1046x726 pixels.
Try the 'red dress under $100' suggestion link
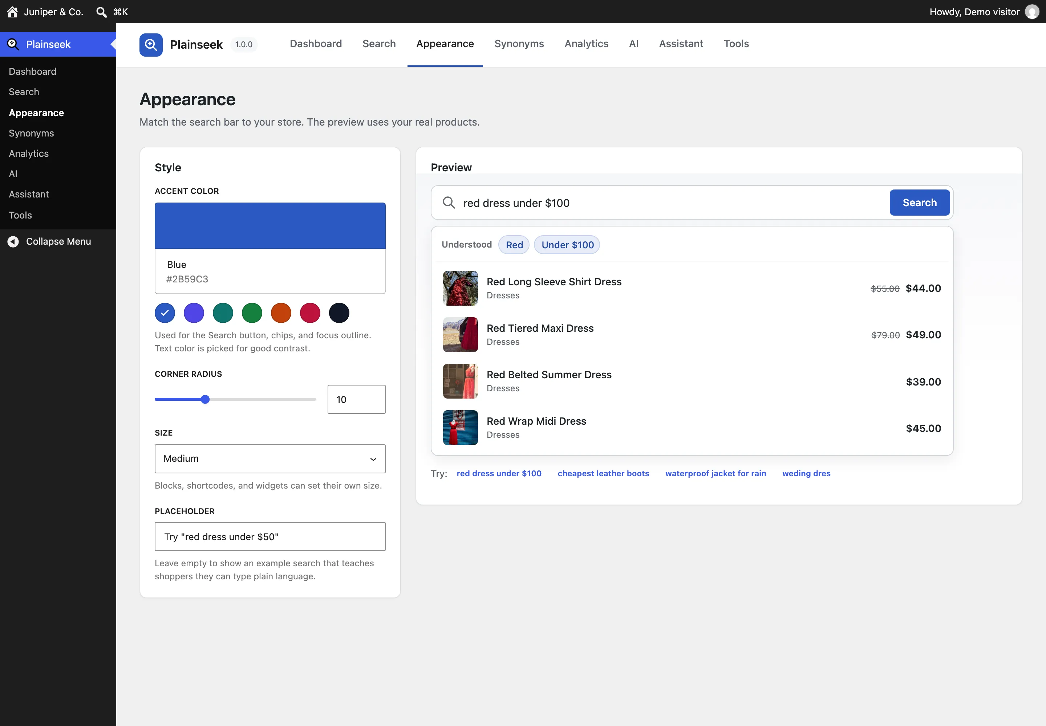tap(499, 473)
